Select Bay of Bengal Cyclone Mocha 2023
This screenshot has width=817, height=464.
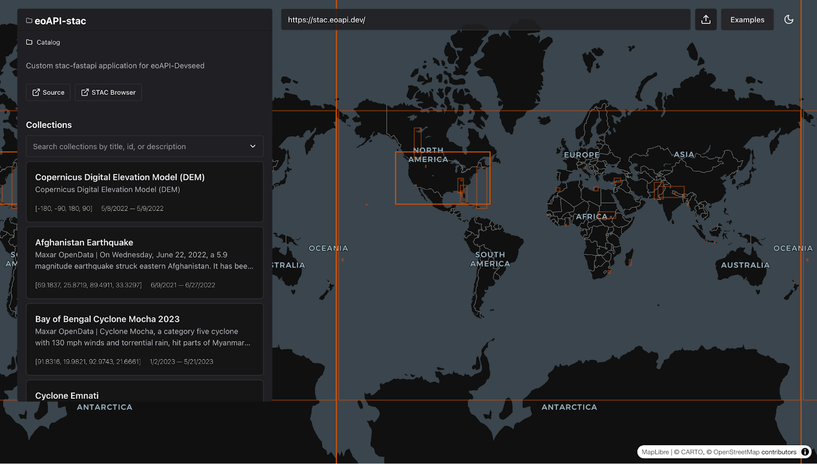tap(145, 339)
